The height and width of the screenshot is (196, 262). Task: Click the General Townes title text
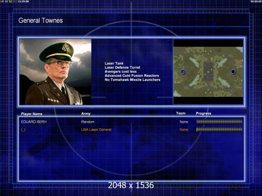point(41,21)
